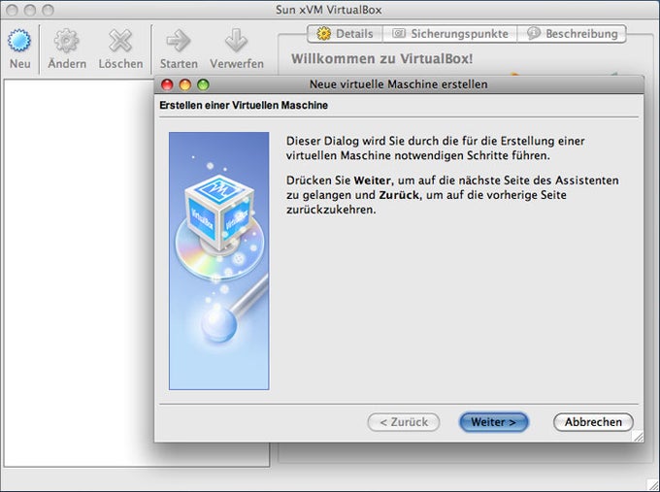Click the paragraph starting 'Drücken Sie Weiter'
This screenshot has width=660, height=492.
click(452, 195)
